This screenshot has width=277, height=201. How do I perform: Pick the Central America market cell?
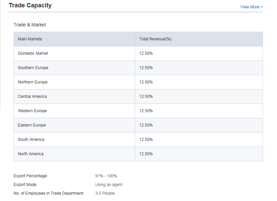32,96
